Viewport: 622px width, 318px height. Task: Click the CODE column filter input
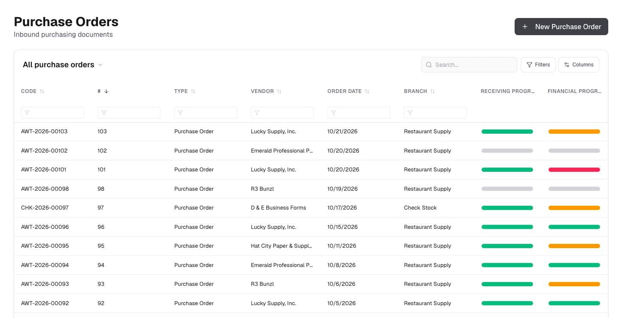pos(52,113)
